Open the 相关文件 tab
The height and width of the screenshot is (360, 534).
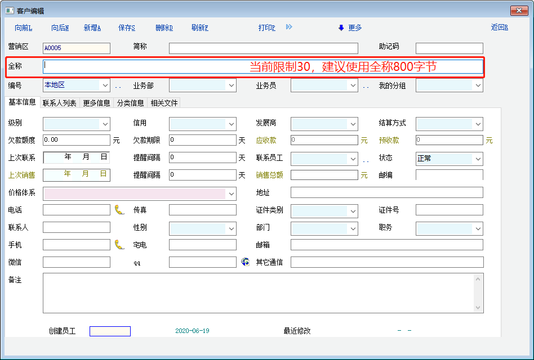pos(164,103)
